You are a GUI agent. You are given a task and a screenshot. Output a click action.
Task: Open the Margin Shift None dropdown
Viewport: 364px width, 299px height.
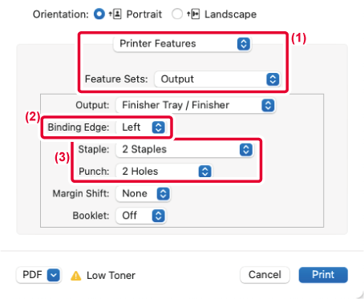click(143, 193)
